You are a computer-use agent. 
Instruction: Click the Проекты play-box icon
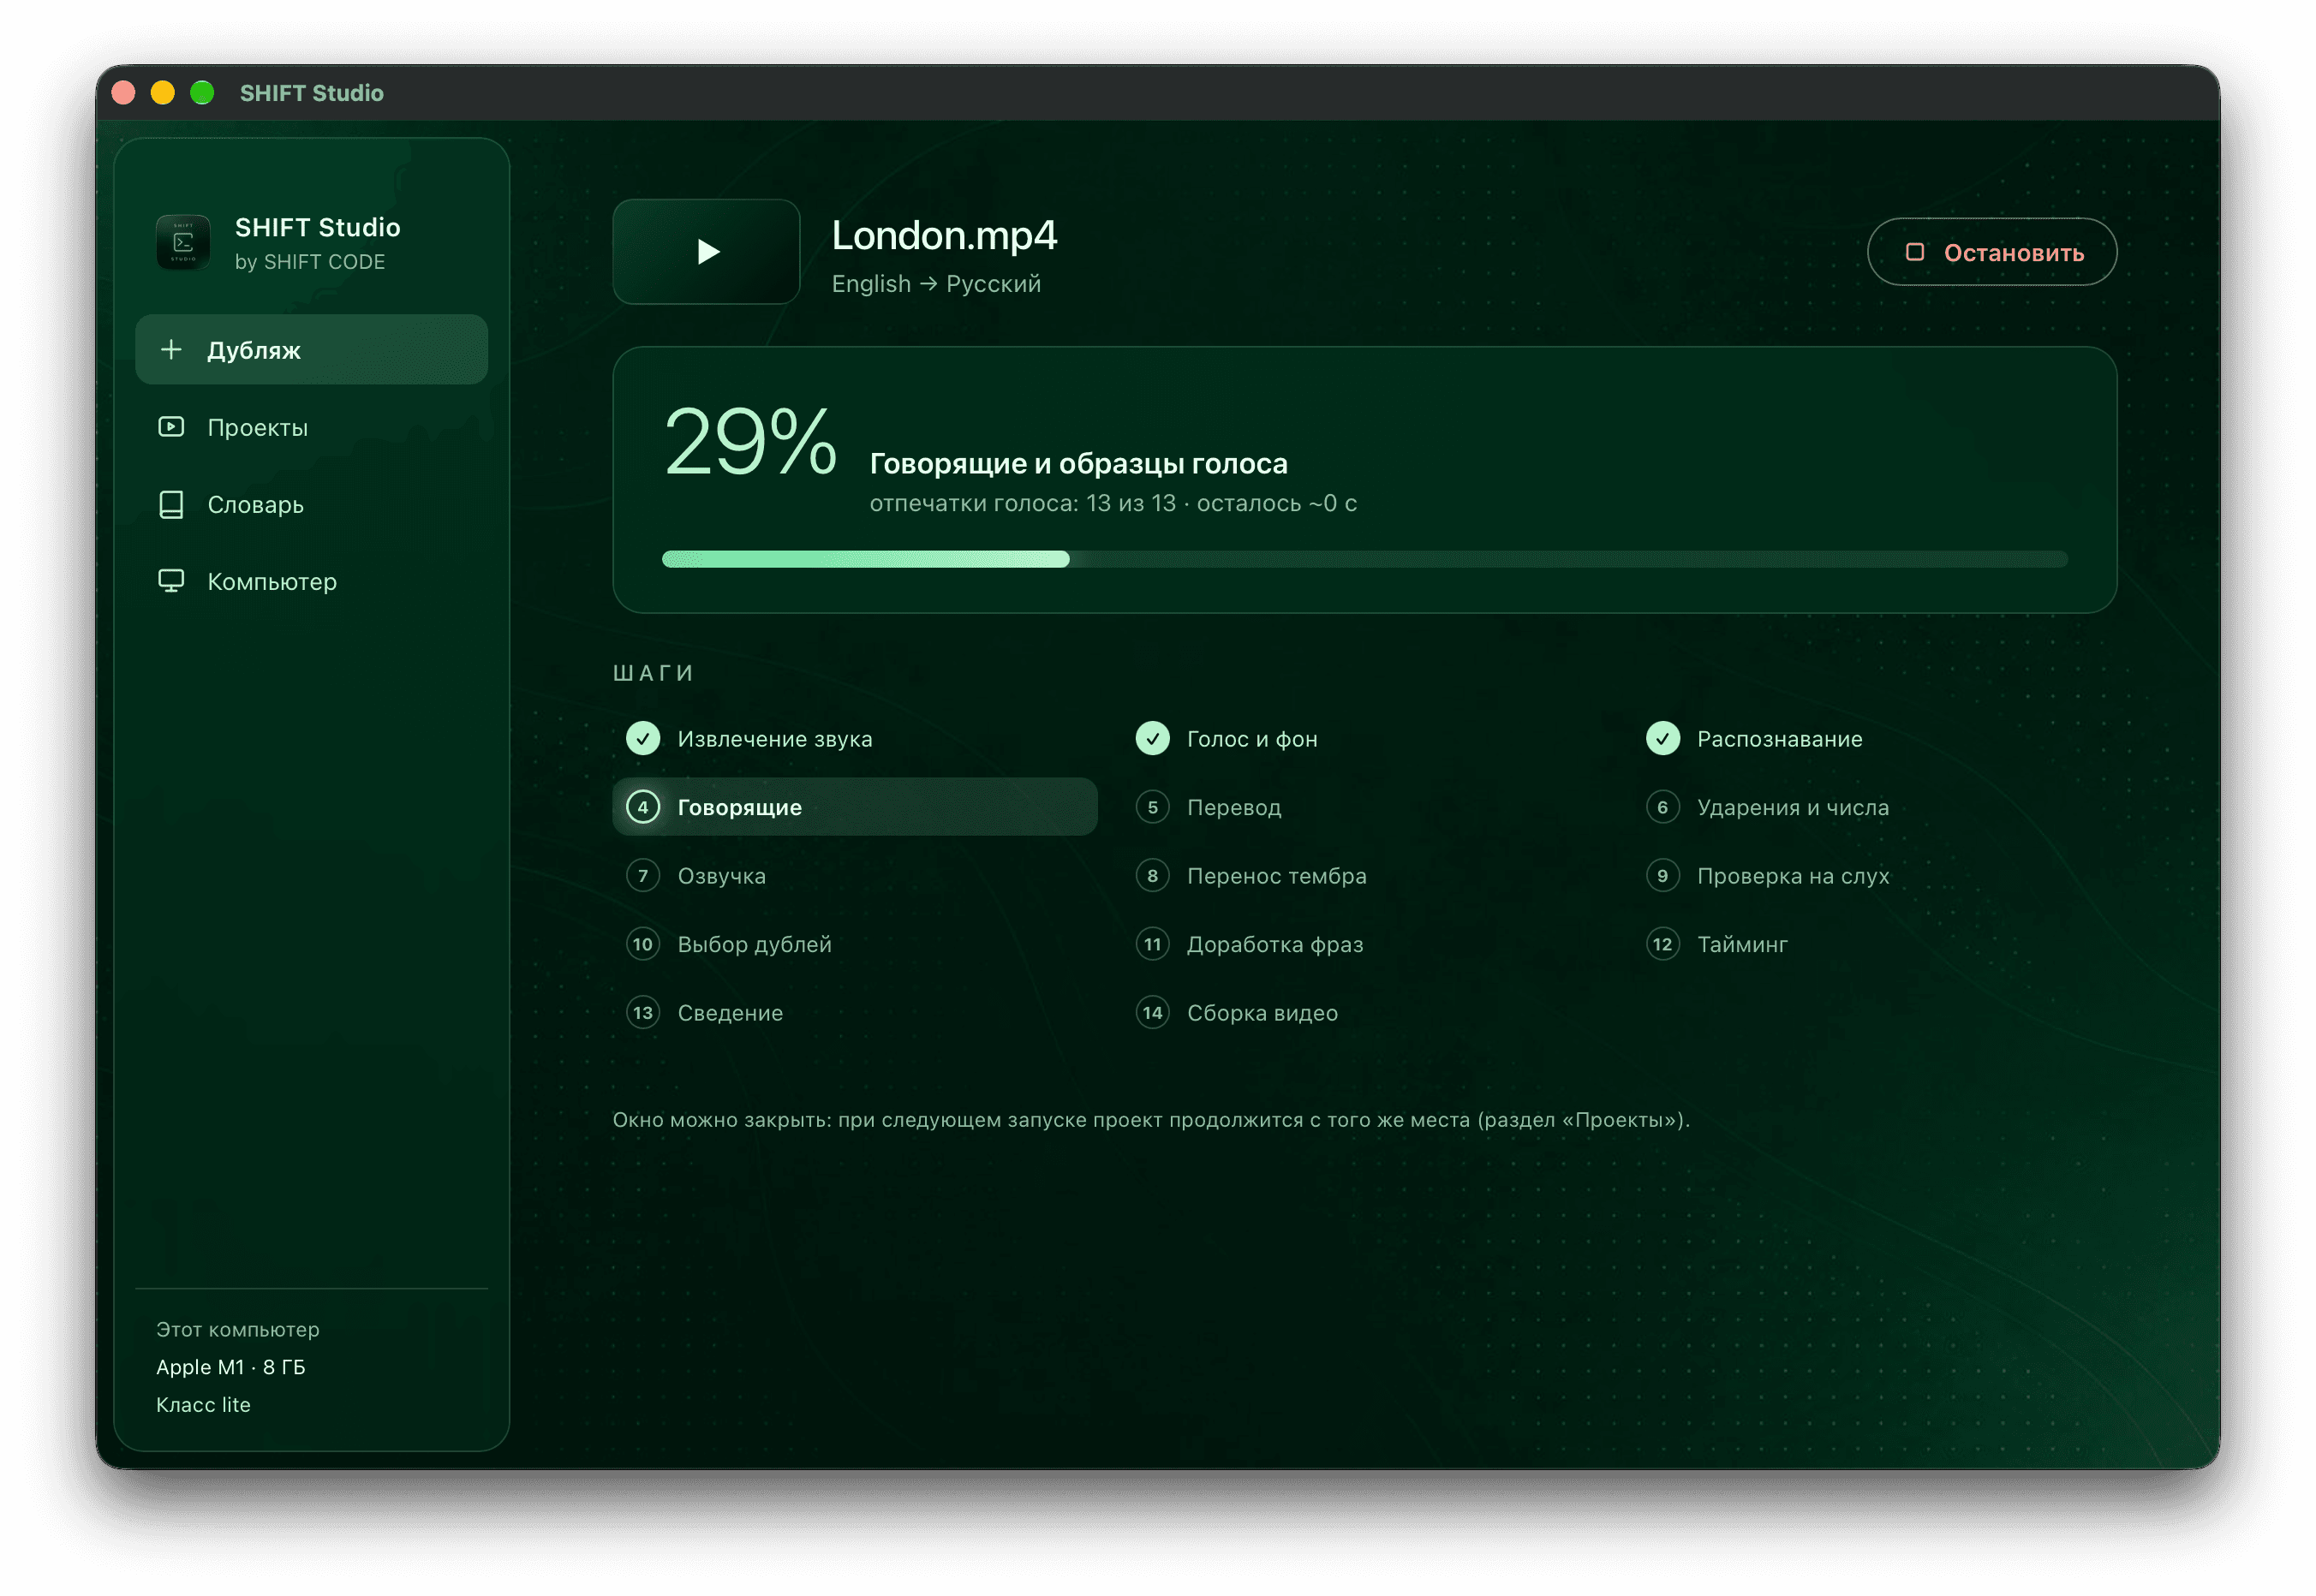[x=171, y=427]
